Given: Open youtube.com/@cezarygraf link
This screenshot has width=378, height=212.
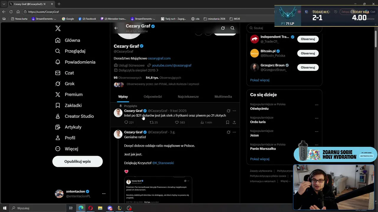Looking at the screenshot, I should tap(172, 65).
